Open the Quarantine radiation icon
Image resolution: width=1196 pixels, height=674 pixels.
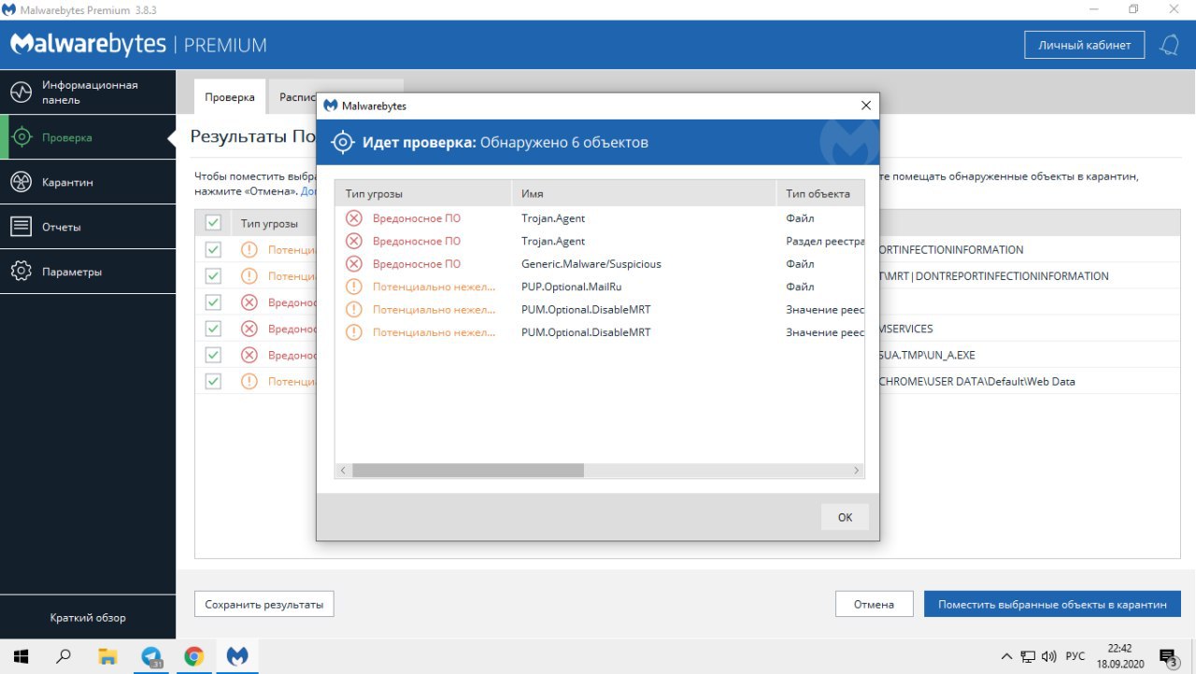pos(21,182)
